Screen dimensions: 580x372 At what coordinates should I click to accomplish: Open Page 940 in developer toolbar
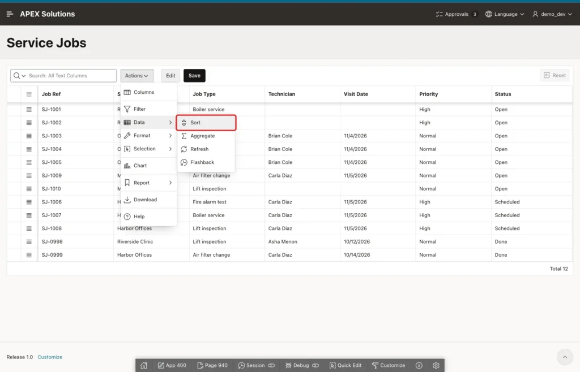click(x=212, y=365)
